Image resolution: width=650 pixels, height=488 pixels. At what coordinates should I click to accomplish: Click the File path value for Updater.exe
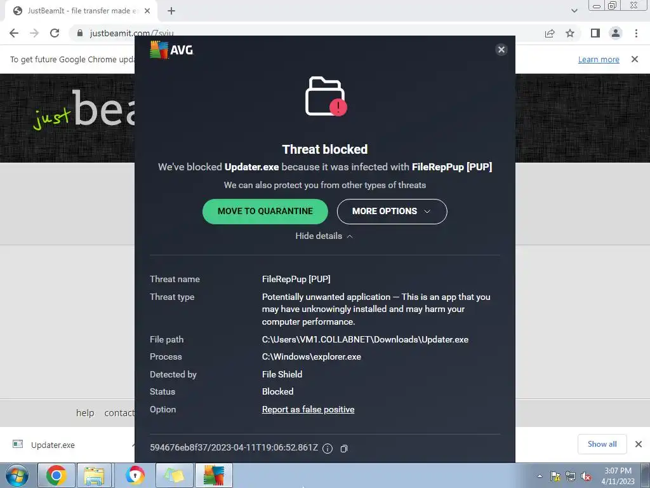365,339
